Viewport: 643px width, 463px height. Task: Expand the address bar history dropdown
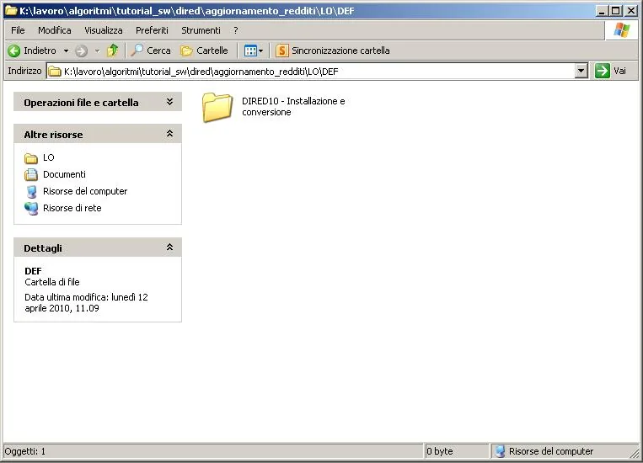point(581,71)
